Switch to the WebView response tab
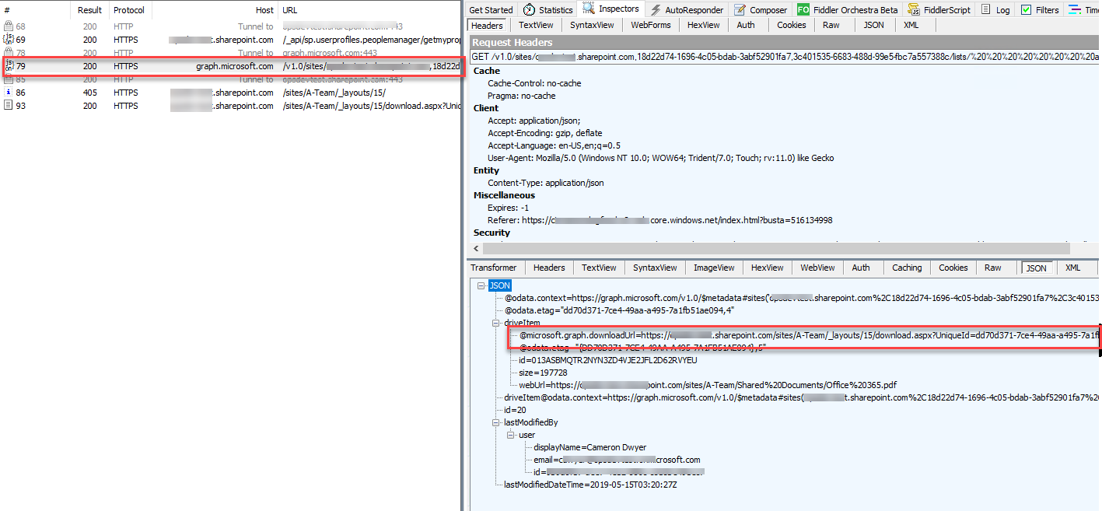The height and width of the screenshot is (511, 1102). (817, 267)
